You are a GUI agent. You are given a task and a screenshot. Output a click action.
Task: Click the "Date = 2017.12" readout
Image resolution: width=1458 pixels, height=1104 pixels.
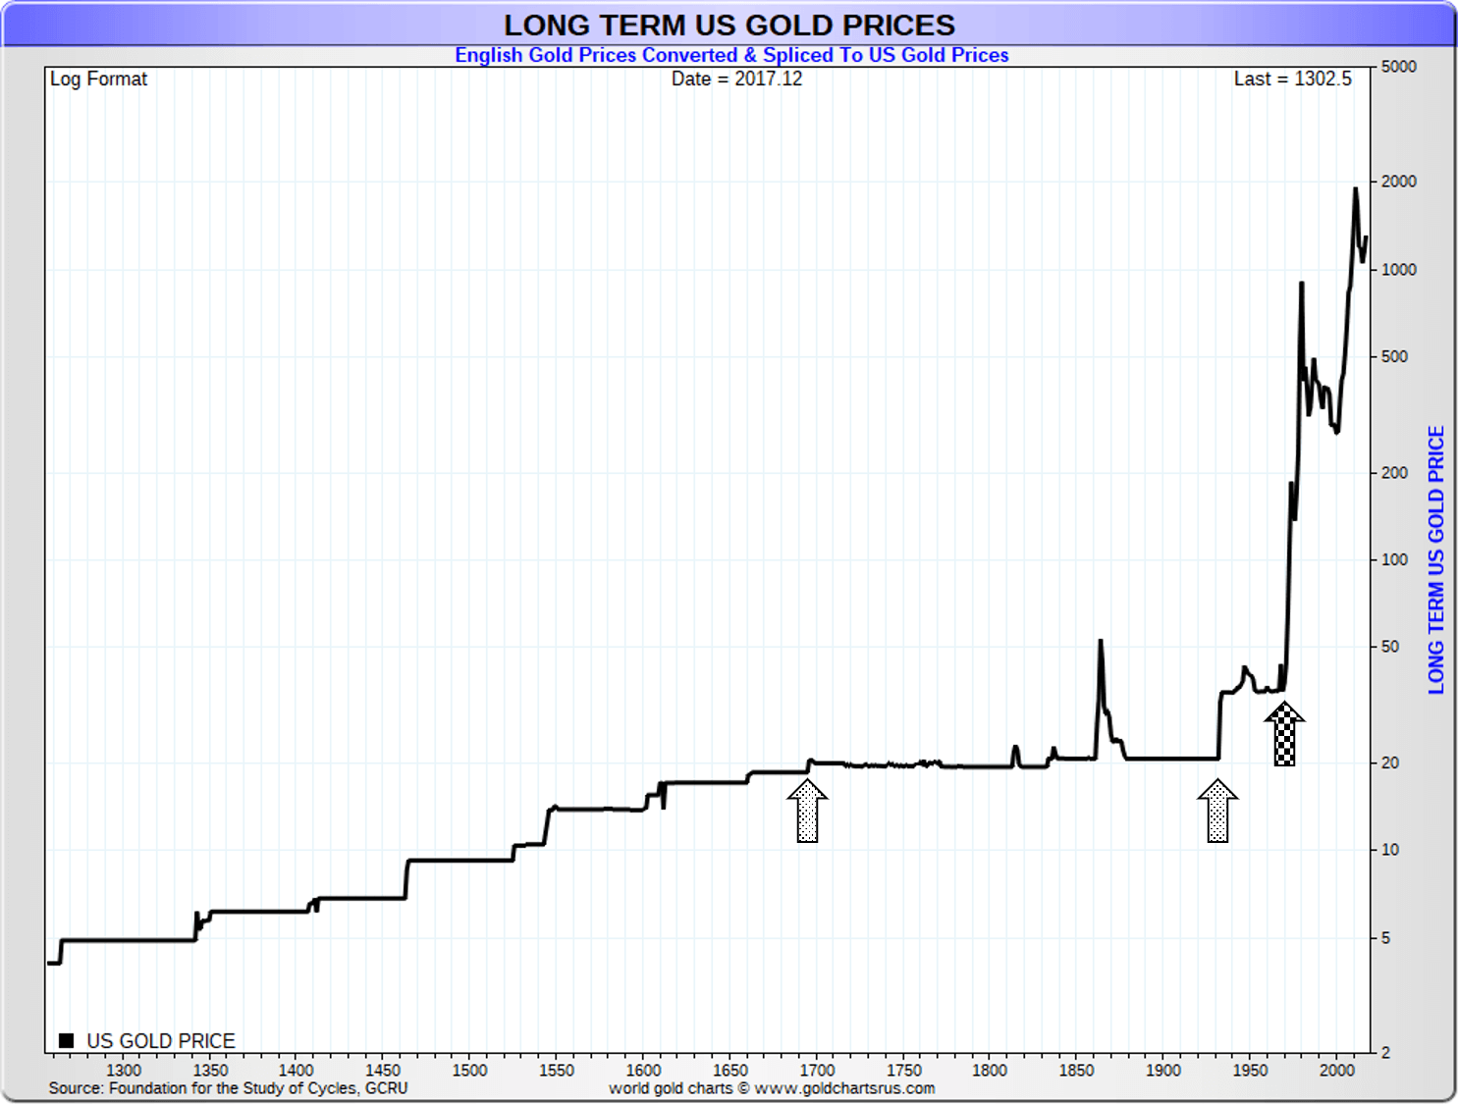point(736,79)
